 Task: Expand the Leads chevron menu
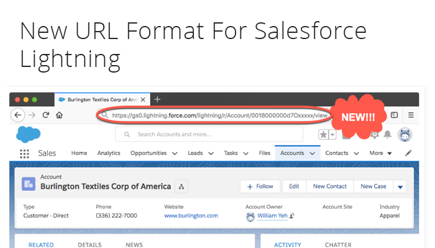tap(211, 153)
